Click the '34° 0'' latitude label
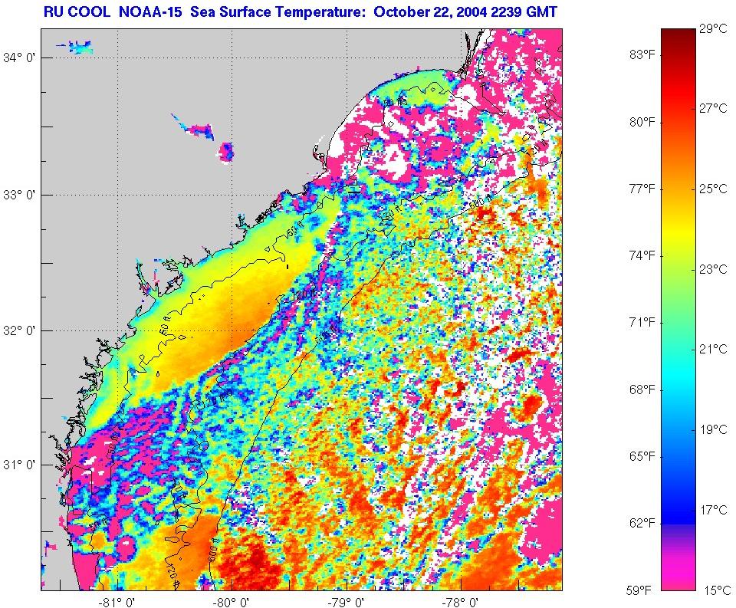Screen dimensions: 736x608 tap(20, 58)
